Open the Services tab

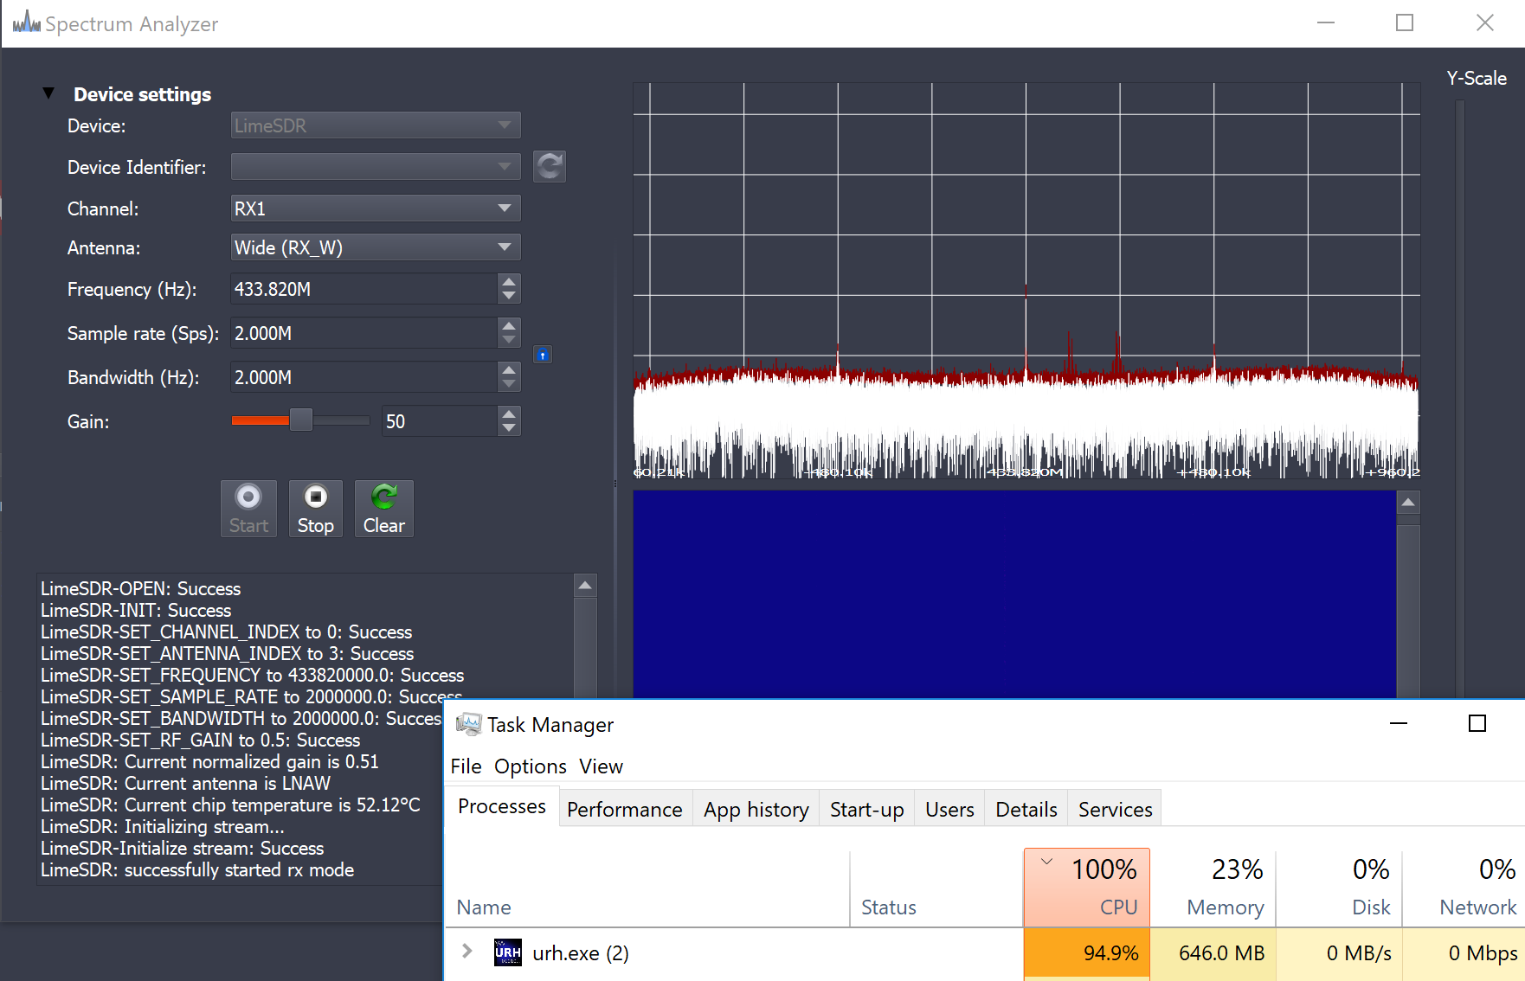(x=1114, y=809)
